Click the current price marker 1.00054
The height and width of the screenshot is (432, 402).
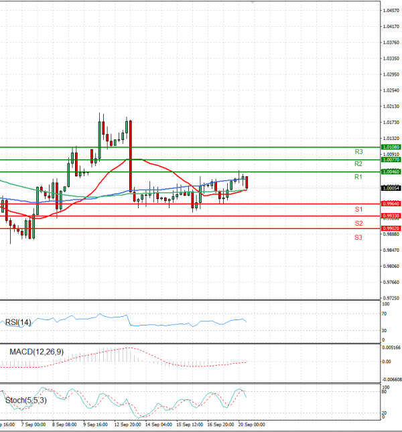tap(391, 188)
